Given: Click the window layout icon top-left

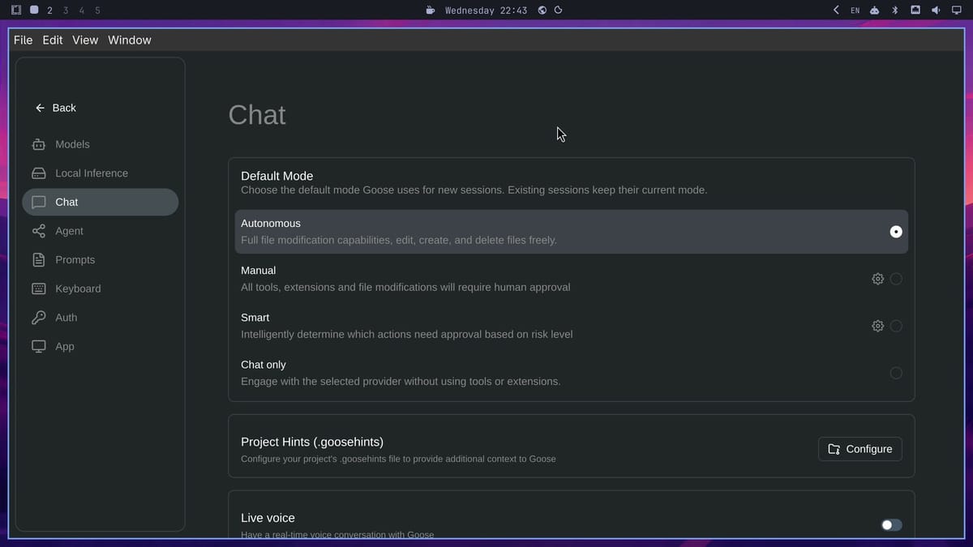Looking at the screenshot, I should point(16,11).
